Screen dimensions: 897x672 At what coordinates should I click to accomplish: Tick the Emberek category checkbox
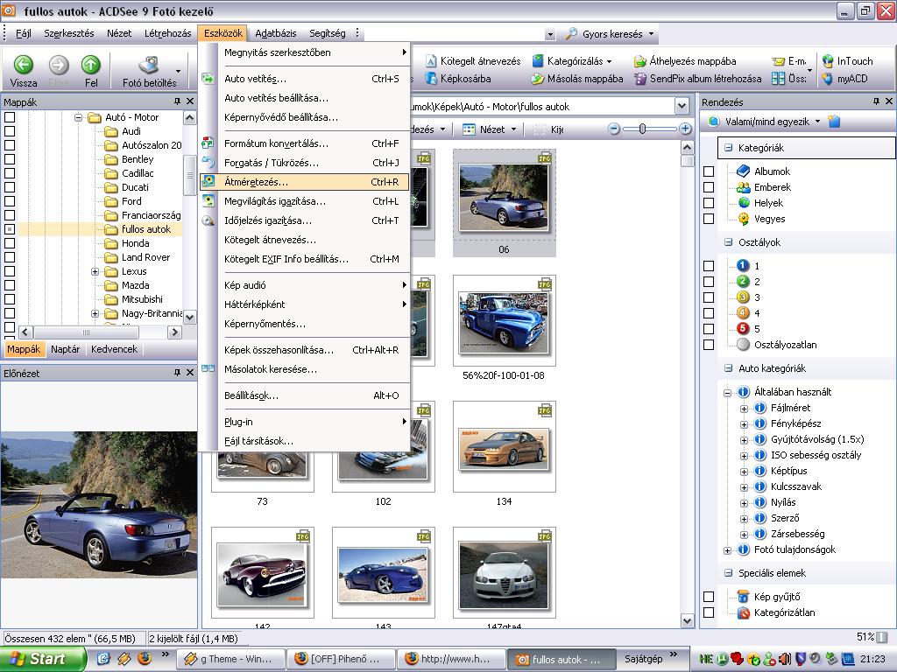coord(709,187)
